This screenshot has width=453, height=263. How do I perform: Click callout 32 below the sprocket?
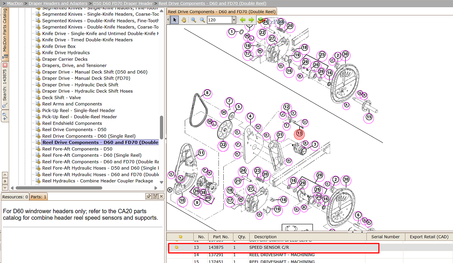[x=223, y=145]
